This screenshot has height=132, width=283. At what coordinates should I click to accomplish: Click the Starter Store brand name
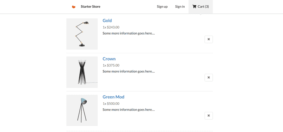coord(91,7)
